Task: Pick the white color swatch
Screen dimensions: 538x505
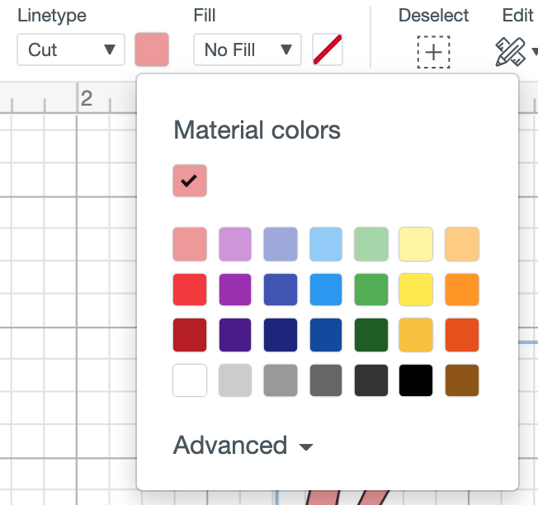Action: pyautogui.click(x=190, y=380)
